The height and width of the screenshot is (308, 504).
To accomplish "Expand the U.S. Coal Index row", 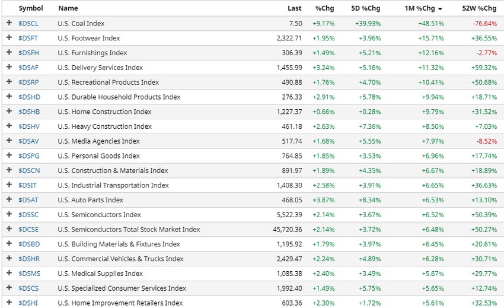I will 9,23.
